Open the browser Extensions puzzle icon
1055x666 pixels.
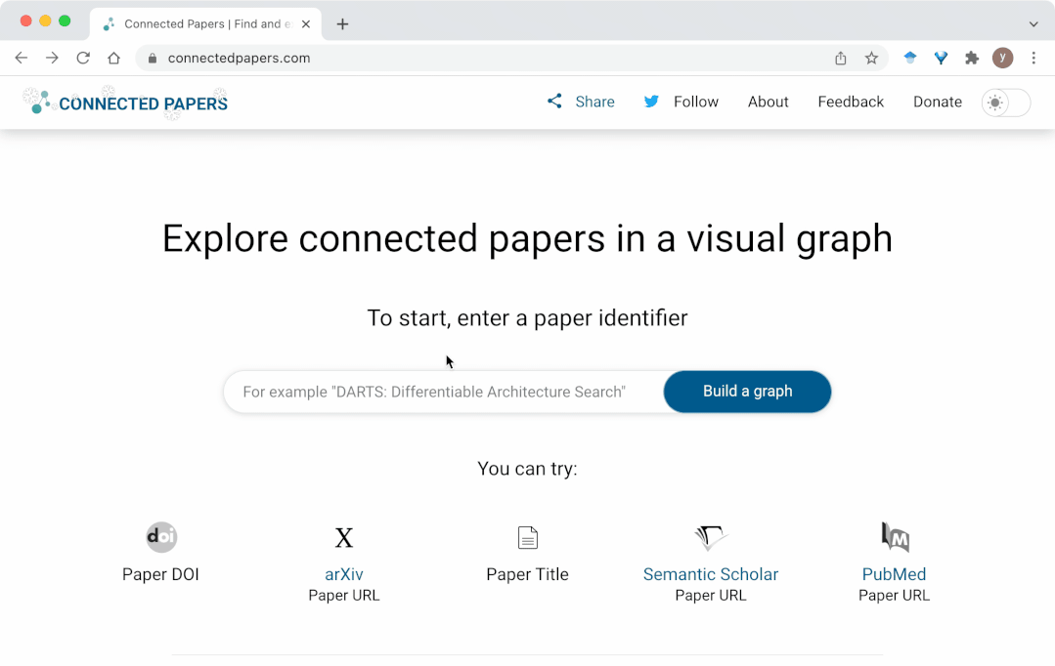click(x=971, y=59)
